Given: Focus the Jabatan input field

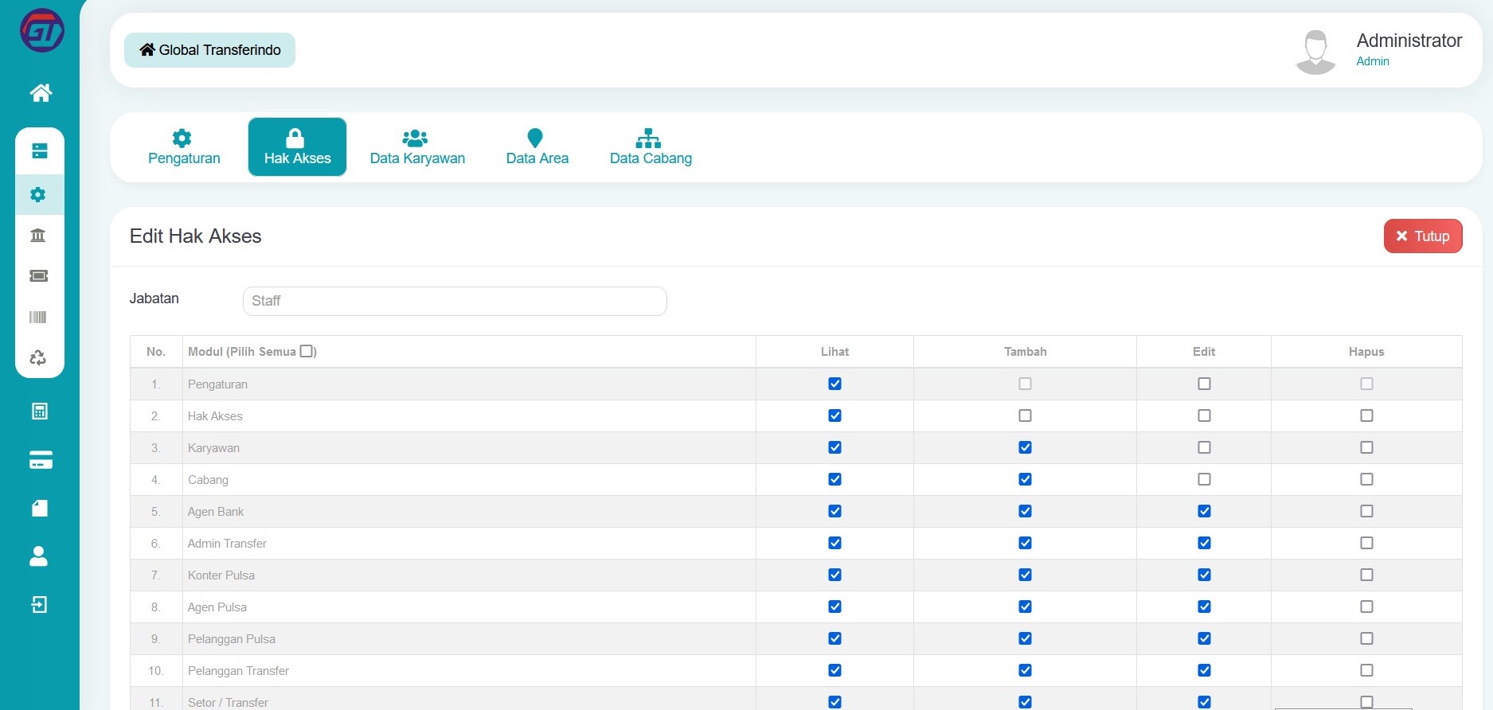Looking at the screenshot, I should 455,301.
